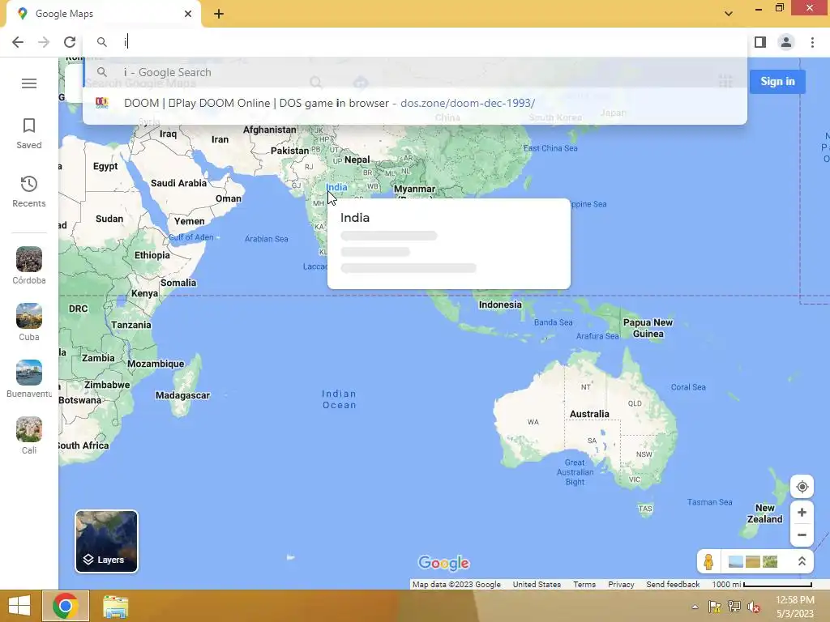The image size is (830, 622).
Task: Open the Córdoba recent thumbnail
Action: point(29,266)
